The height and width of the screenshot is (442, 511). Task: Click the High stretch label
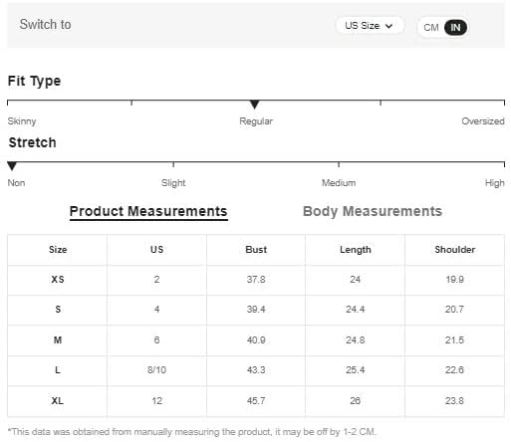point(494,183)
